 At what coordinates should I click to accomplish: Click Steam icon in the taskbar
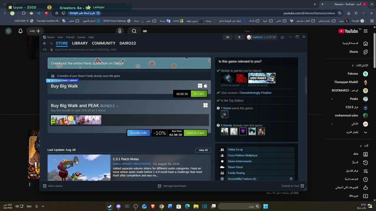coord(110,206)
